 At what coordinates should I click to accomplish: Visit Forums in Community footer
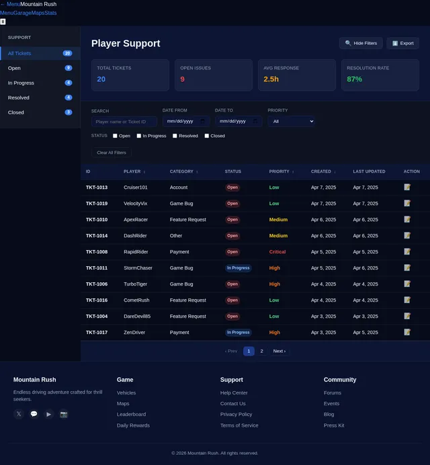333,392
